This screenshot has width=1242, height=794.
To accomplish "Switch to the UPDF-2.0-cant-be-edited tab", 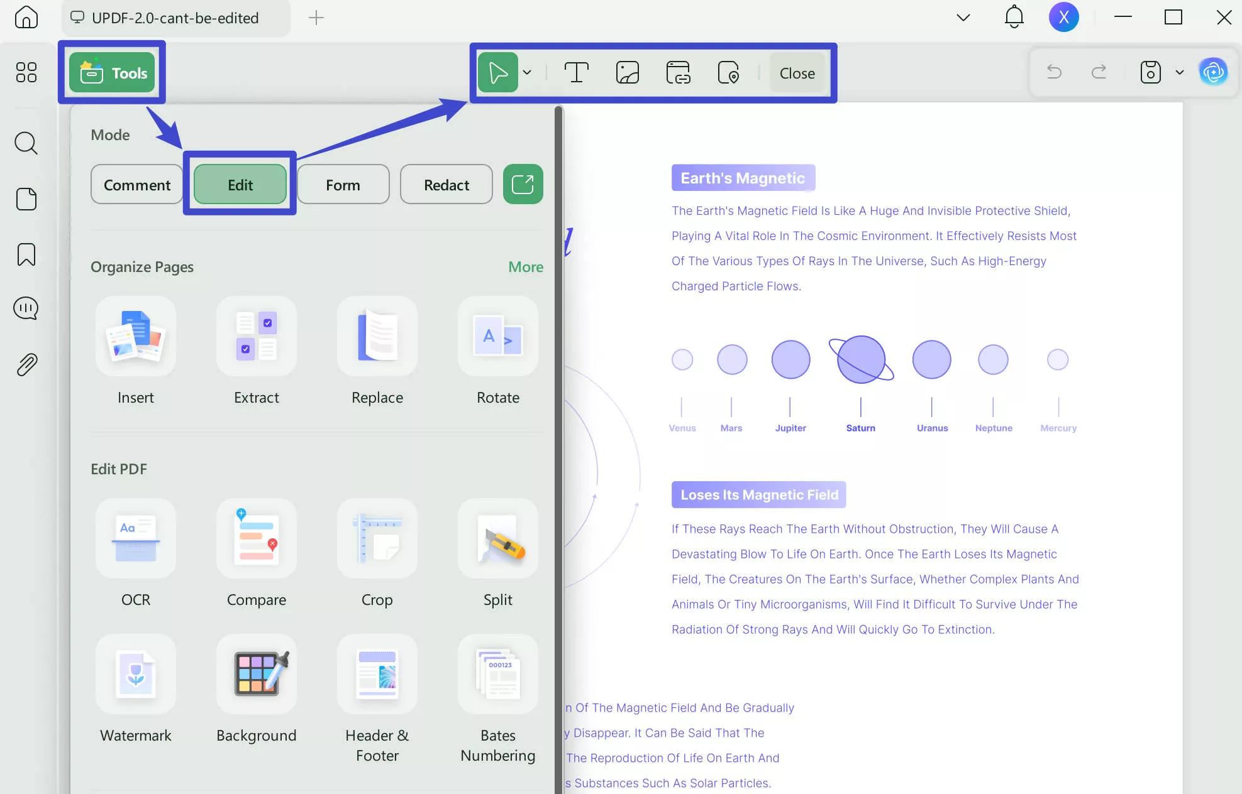I will point(175,18).
